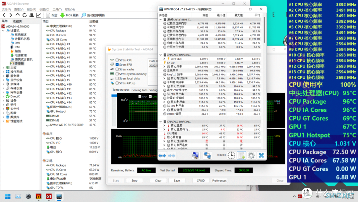Click HWiNFO blue X close-sensors icon
Image resolution: width=358 pixels, height=202 pixels.
(x=262, y=155)
